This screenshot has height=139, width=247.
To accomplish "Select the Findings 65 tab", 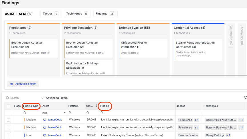I will click(x=105, y=14).
